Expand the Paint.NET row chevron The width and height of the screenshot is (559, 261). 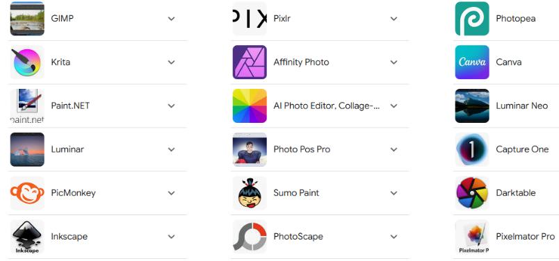(172, 106)
